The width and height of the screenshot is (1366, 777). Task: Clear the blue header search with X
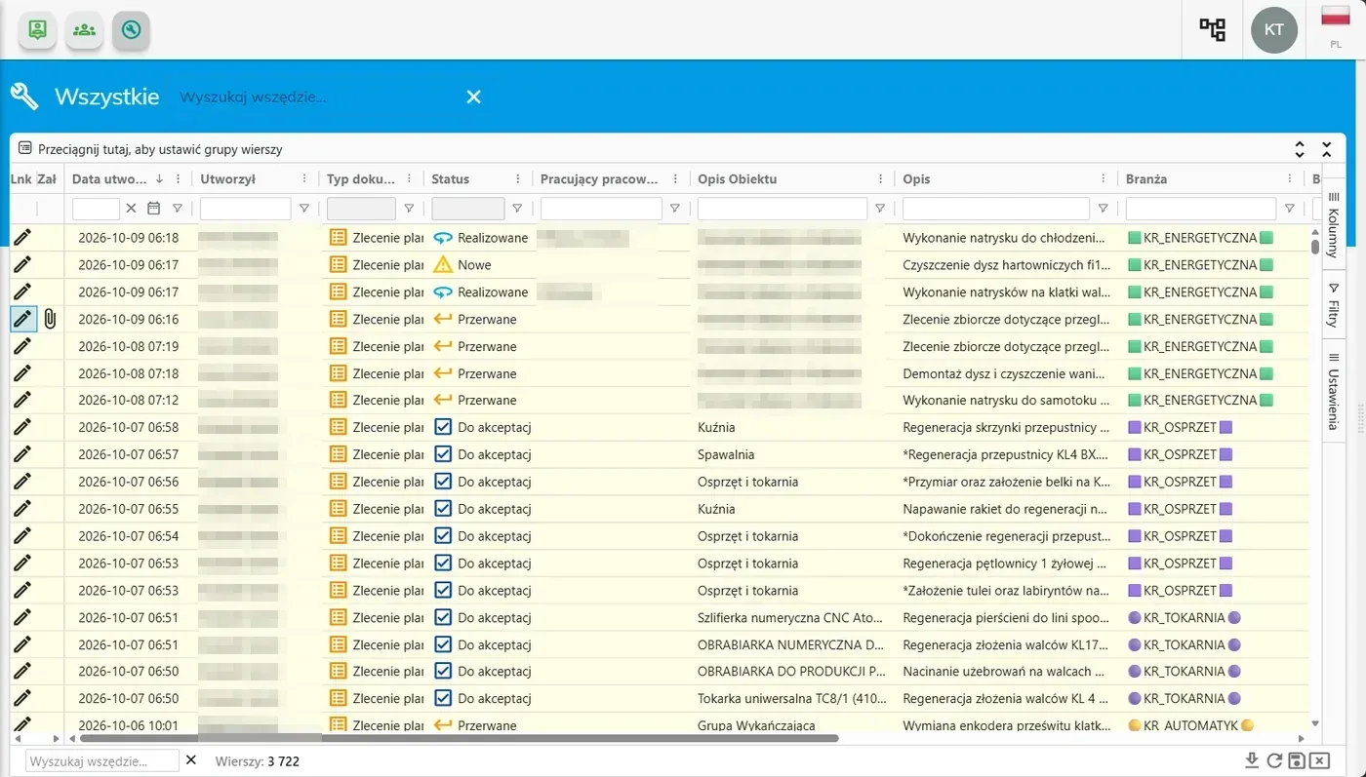point(473,97)
